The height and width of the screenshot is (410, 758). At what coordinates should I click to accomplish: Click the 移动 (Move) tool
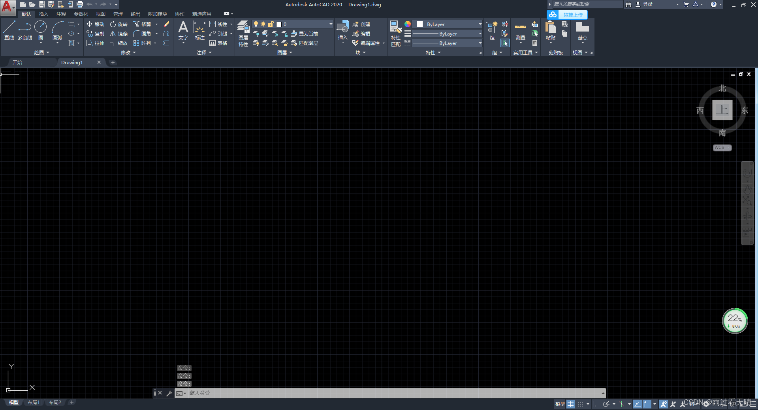coord(95,24)
